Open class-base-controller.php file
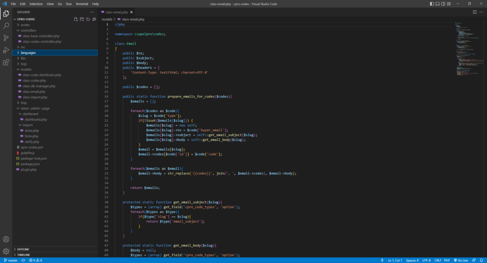This screenshot has height=263, width=487. point(41,36)
